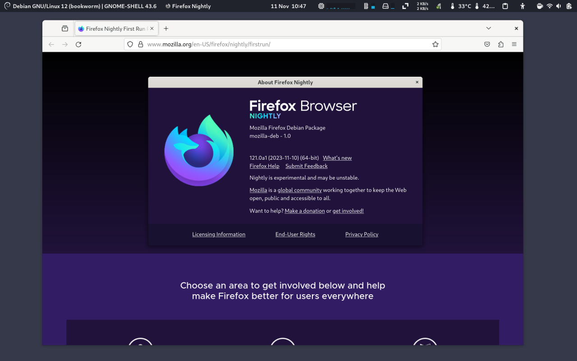
Task: Open the hamburger application menu
Action: [x=514, y=44]
